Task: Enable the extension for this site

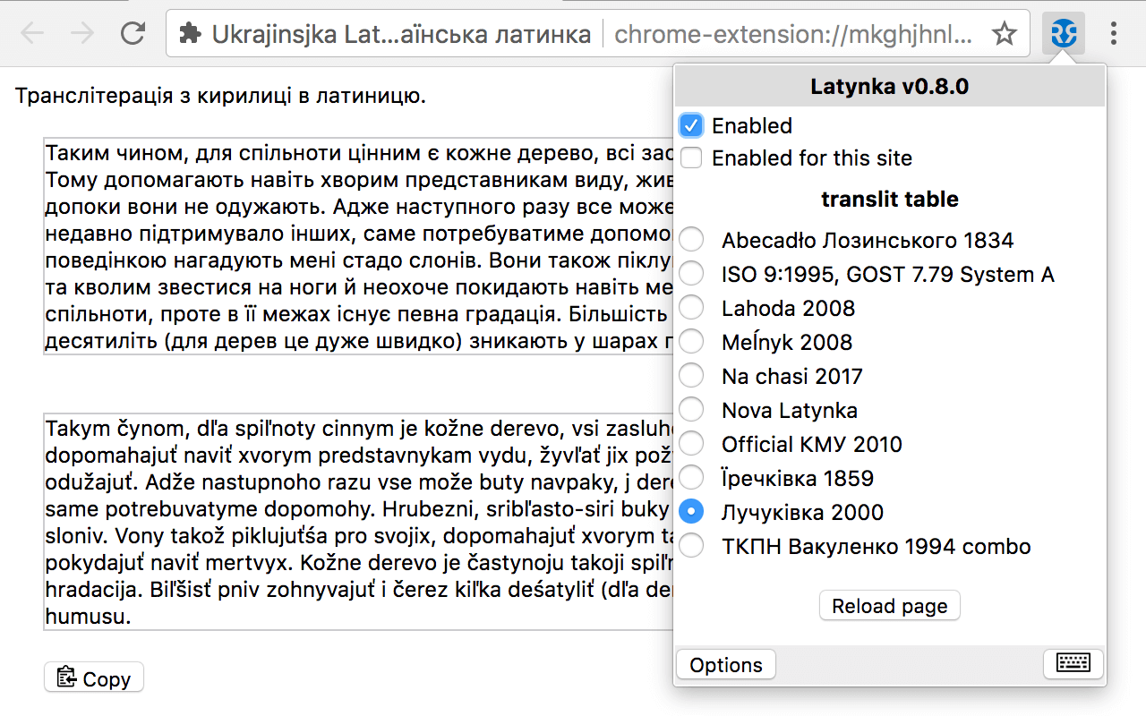Action: tap(690, 158)
